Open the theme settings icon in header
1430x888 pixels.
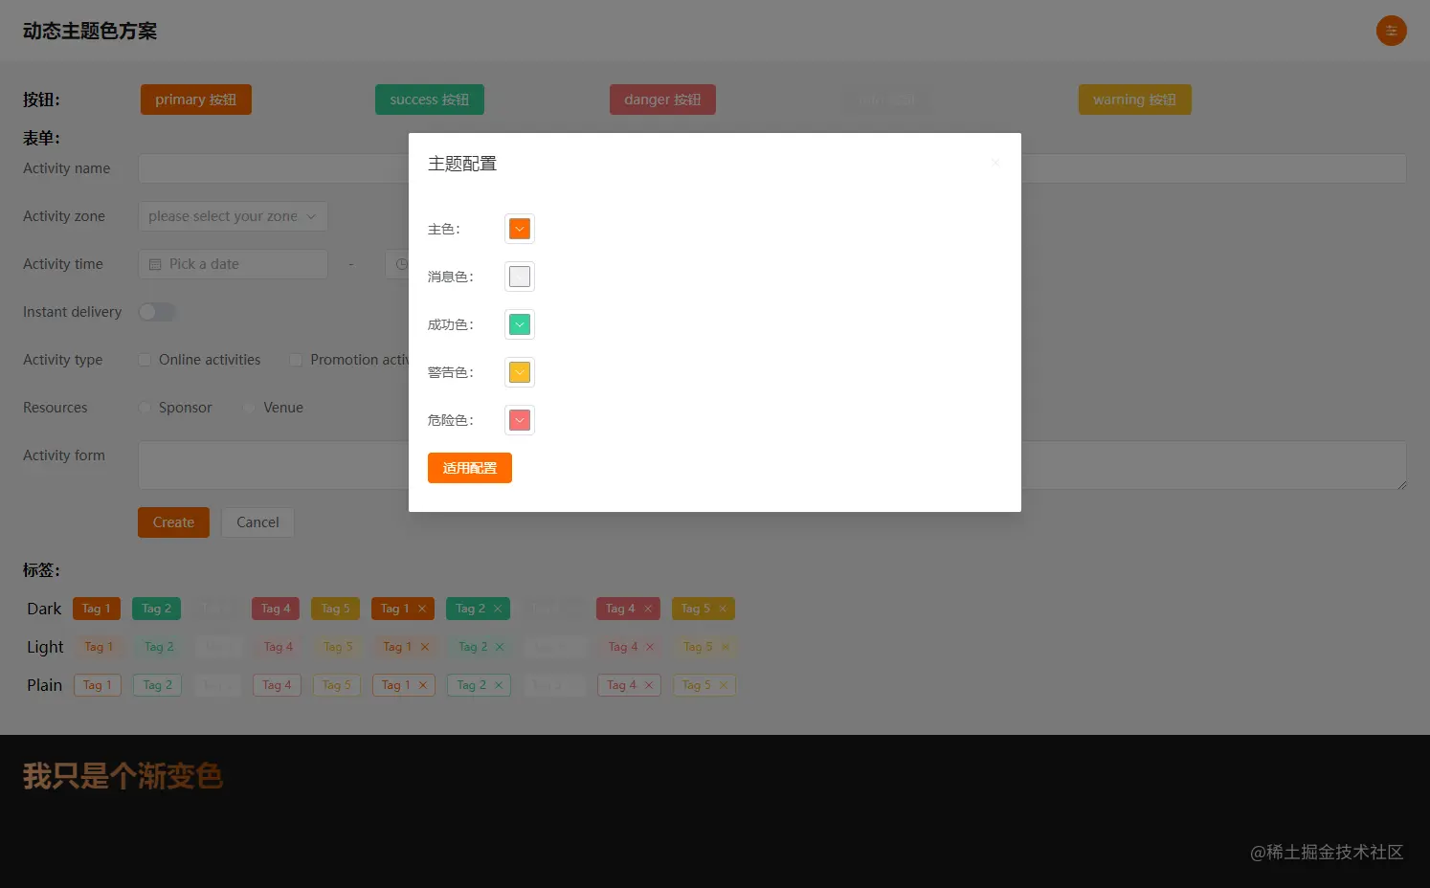pos(1391,31)
